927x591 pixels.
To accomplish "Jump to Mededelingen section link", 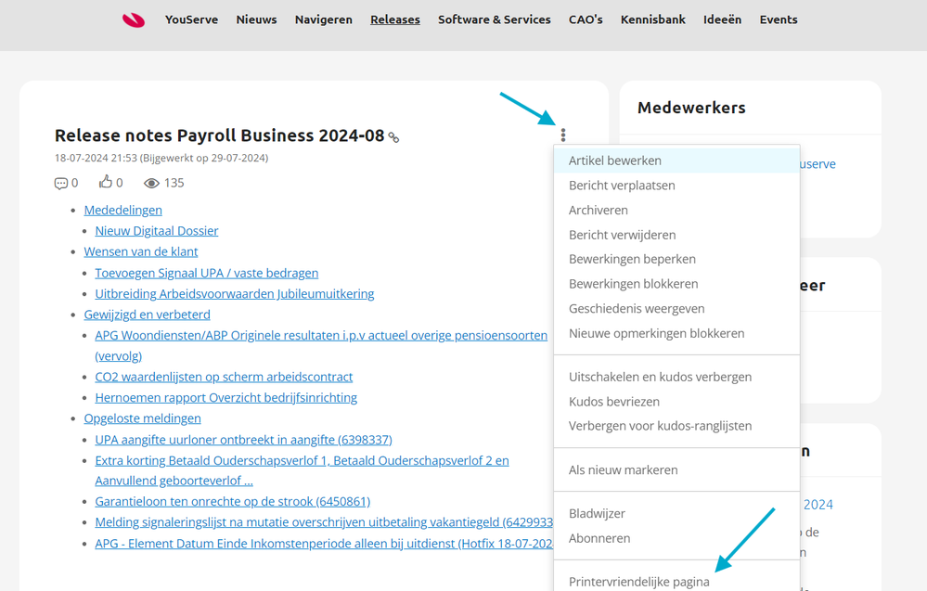I will tap(123, 211).
